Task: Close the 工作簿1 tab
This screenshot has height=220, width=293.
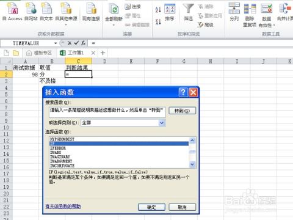Action: pos(93,53)
